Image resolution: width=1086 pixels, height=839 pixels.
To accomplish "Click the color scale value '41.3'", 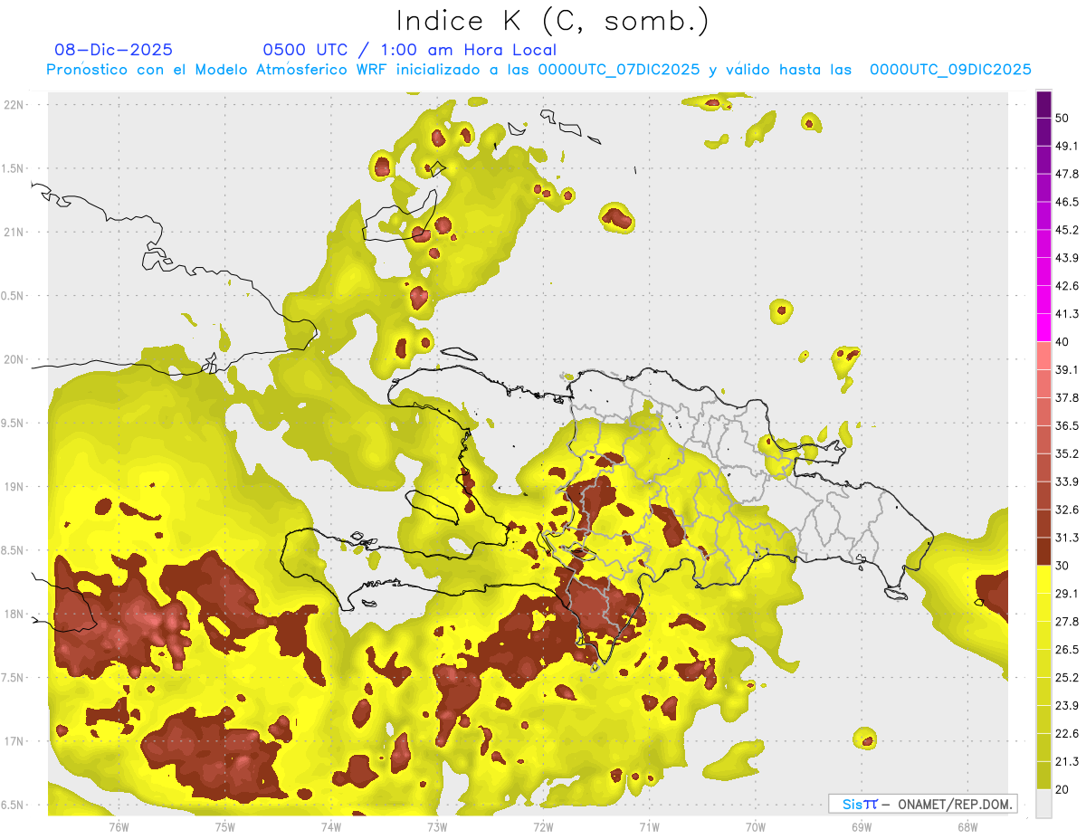I will coord(1066,314).
